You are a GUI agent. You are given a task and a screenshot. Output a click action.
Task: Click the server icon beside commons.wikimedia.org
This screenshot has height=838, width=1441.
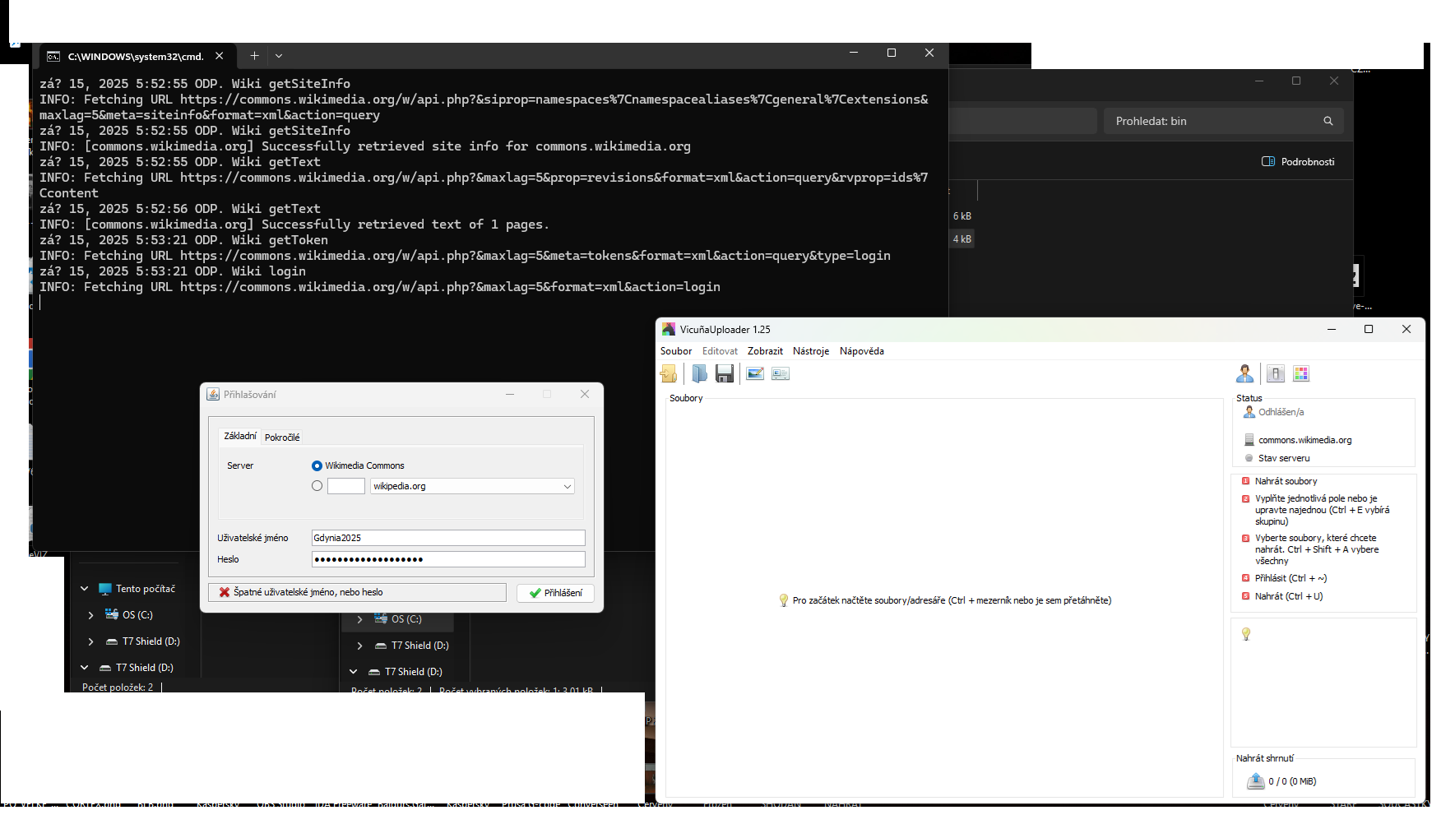tap(1249, 440)
